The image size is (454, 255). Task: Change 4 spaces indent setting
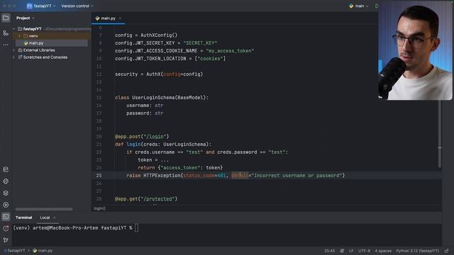click(383, 251)
